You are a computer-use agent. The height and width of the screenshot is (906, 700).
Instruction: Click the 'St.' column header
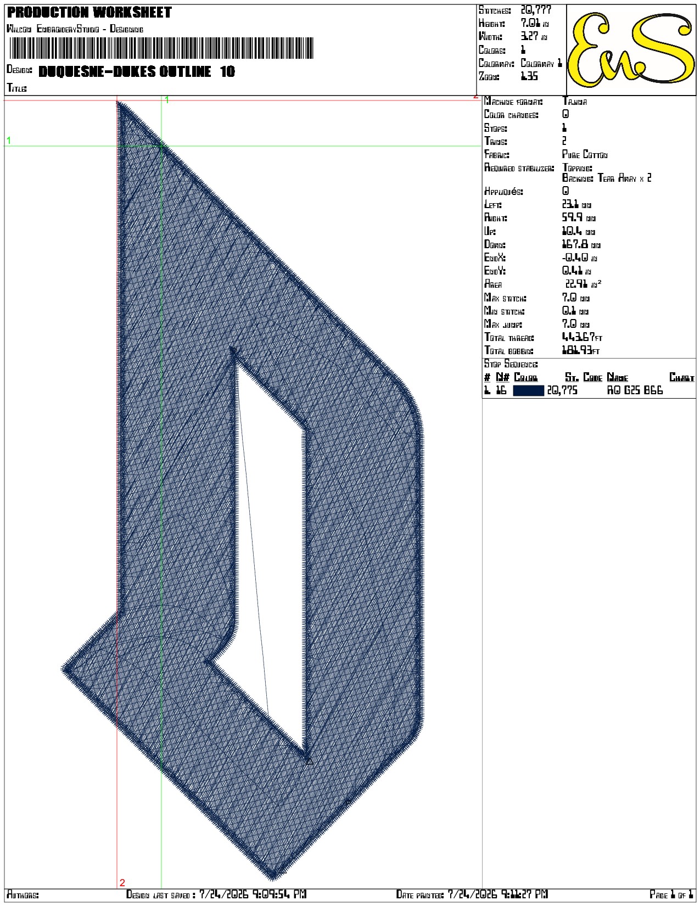click(x=572, y=377)
